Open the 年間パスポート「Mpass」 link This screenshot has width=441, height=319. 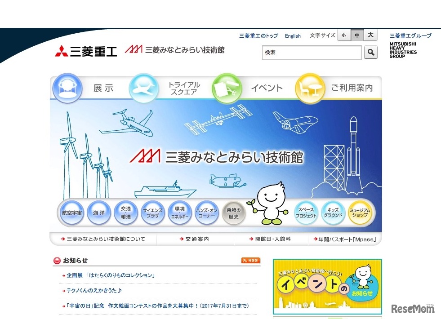tap(345, 239)
